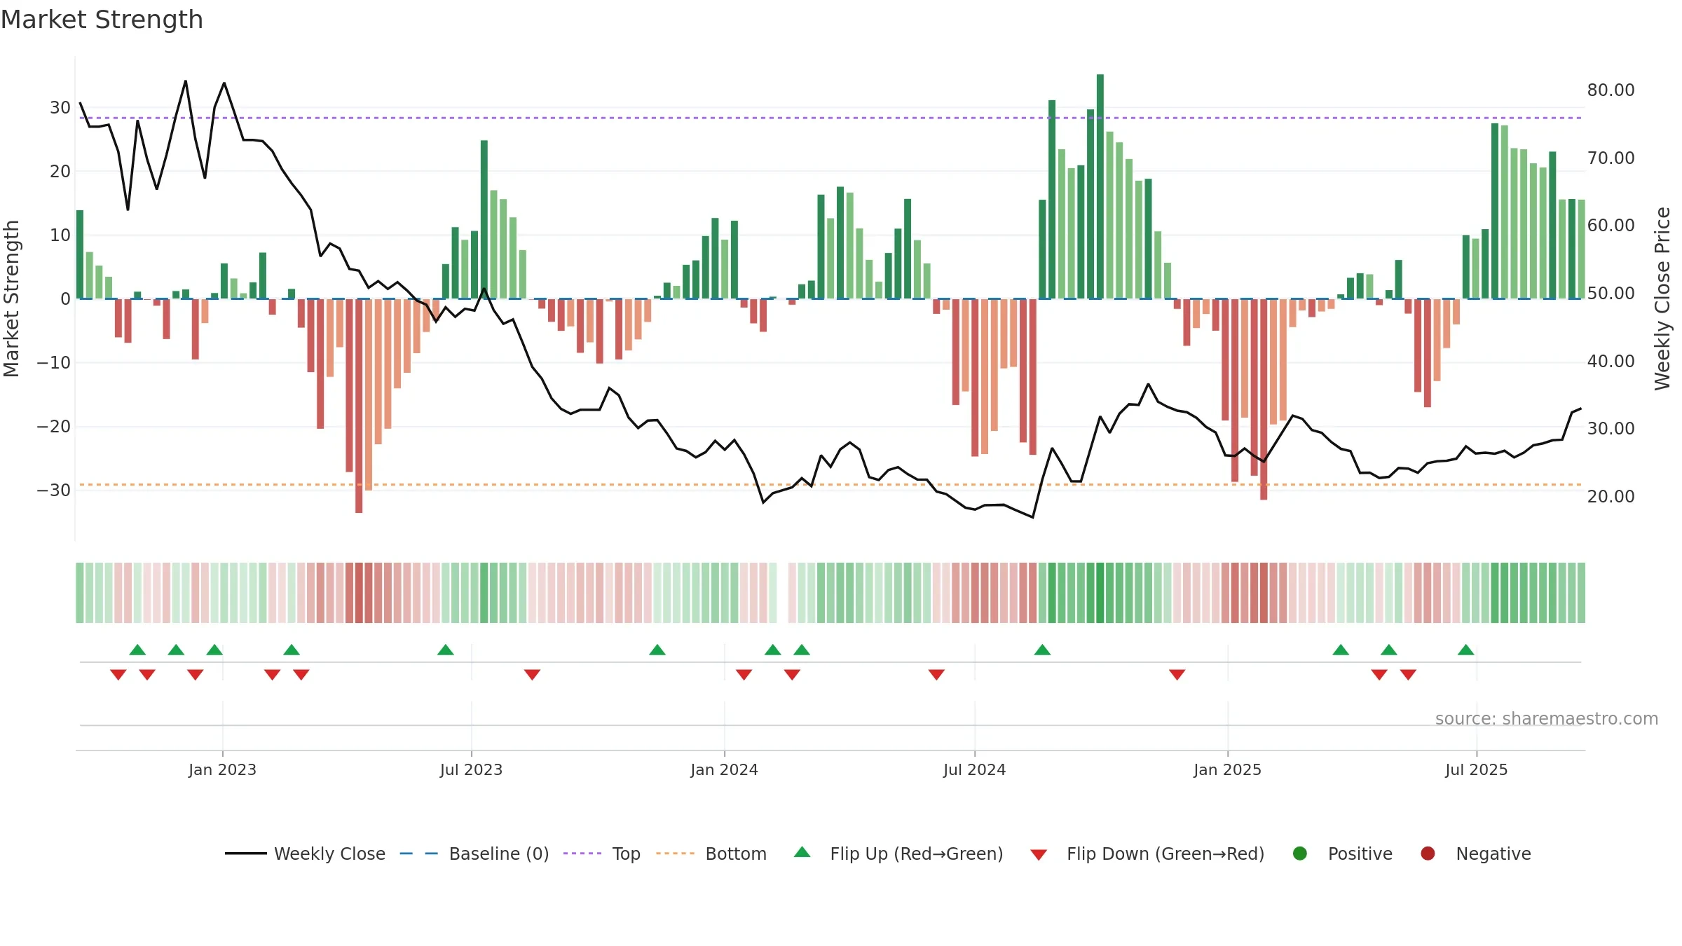
Task: Click the Jul 2025 x-axis label
Action: [x=1476, y=769]
